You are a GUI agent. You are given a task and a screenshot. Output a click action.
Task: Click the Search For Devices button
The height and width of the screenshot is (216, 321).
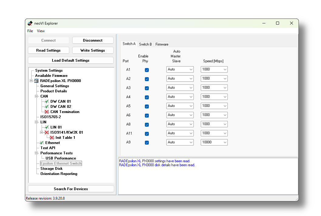[x=71, y=189]
